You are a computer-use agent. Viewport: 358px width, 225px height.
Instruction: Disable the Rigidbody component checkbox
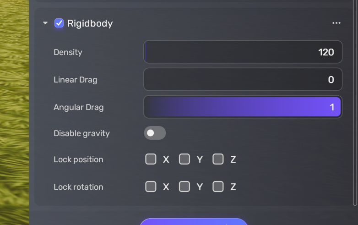[x=59, y=23]
